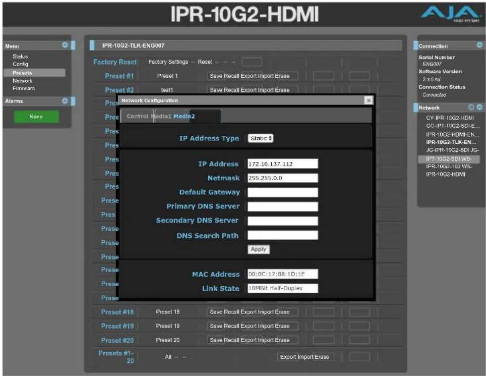Click the Apply button
This screenshot has width=486, height=376.
259,249
